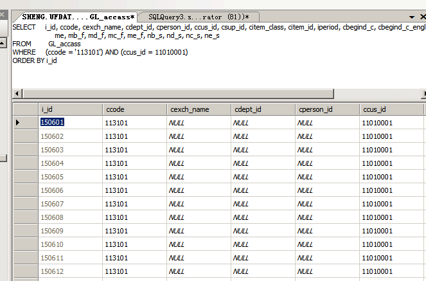Click the i_id cell 150604
Screen dimensions: 426x281
(x=70, y=163)
